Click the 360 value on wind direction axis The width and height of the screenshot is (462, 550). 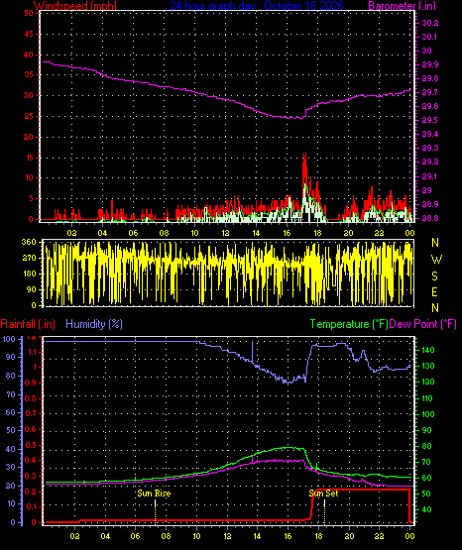tap(29, 242)
